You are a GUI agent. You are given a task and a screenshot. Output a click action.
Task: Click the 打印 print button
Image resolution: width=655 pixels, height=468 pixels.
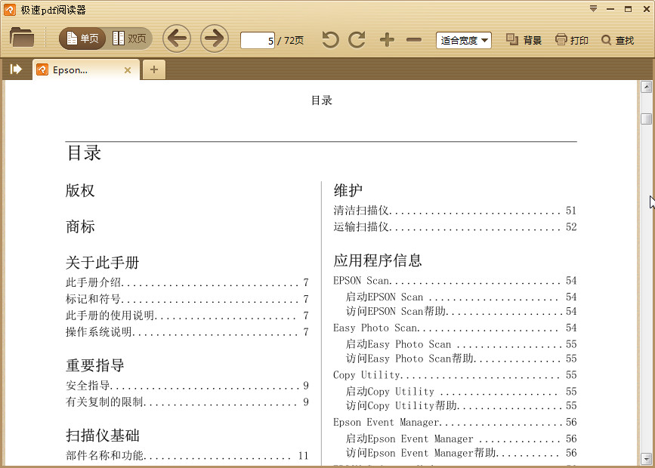pyautogui.click(x=571, y=40)
